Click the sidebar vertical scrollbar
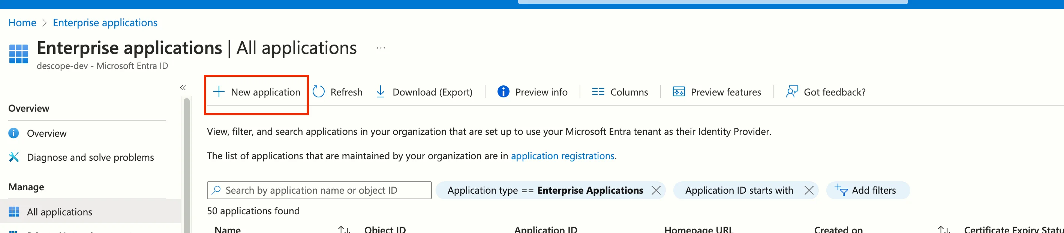The width and height of the screenshot is (1064, 233). click(187, 165)
